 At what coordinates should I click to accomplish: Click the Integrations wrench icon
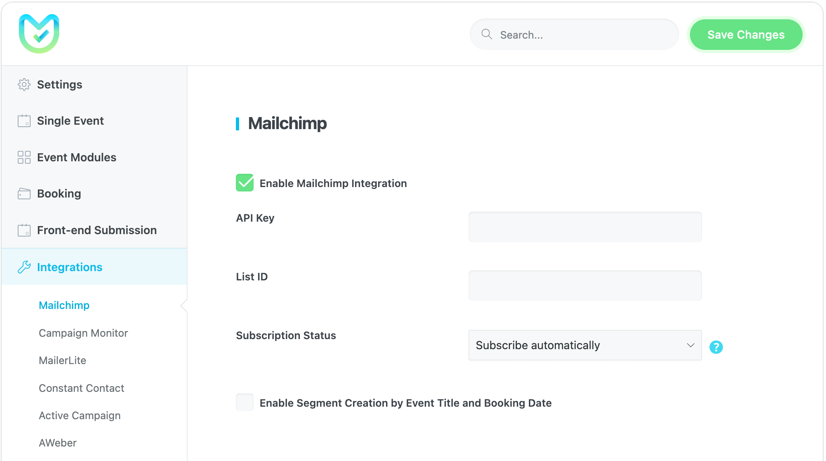pyautogui.click(x=24, y=267)
